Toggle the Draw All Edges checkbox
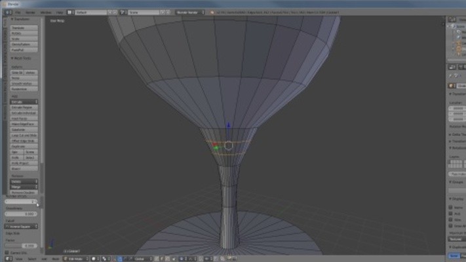Viewport: 466px width, 262px height. pos(450,226)
